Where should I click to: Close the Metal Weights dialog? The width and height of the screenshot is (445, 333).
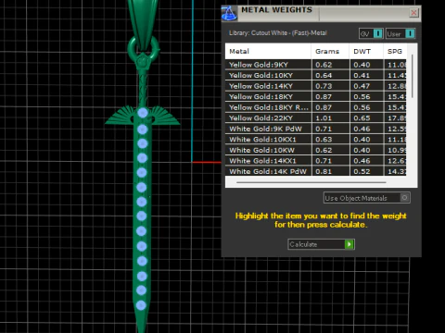tap(413, 13)
